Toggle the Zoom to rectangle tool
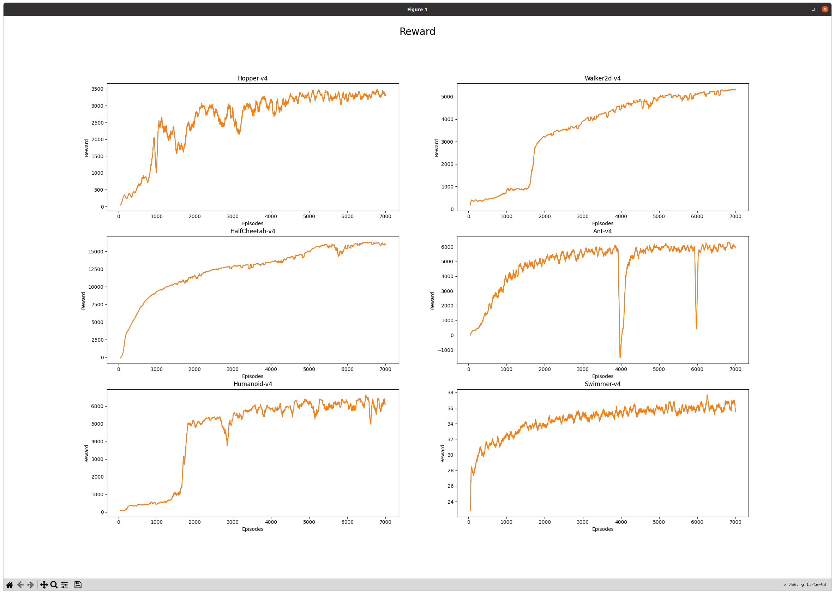The height and width of the screenshot is (594, 835). (x=54, y=584)
